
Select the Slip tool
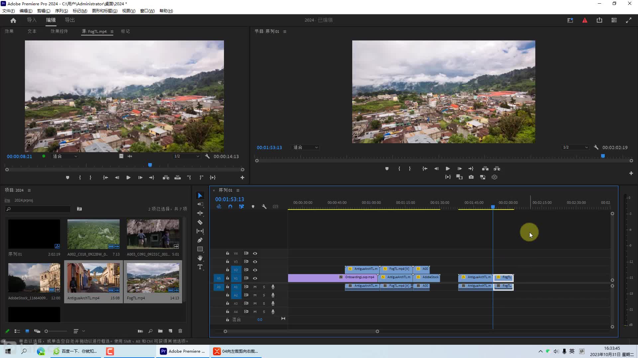(x=200, y=231)
